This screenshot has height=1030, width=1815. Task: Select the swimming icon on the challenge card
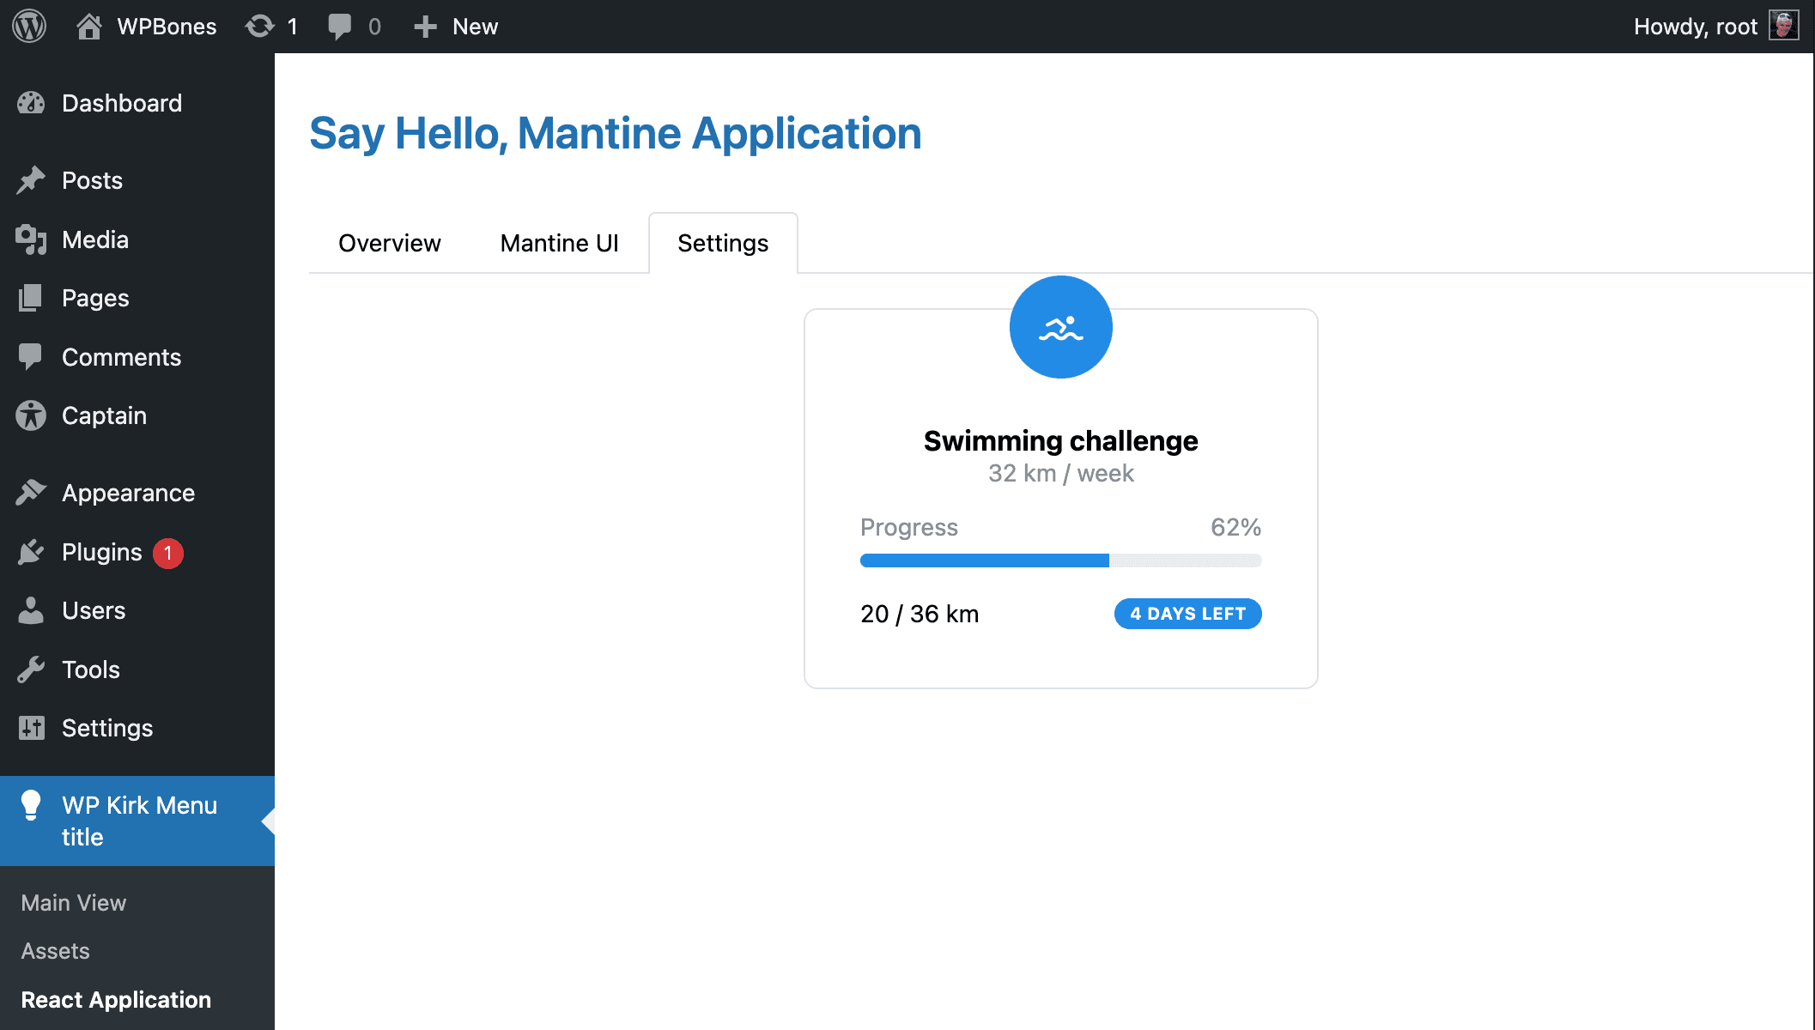(1060, 327)
